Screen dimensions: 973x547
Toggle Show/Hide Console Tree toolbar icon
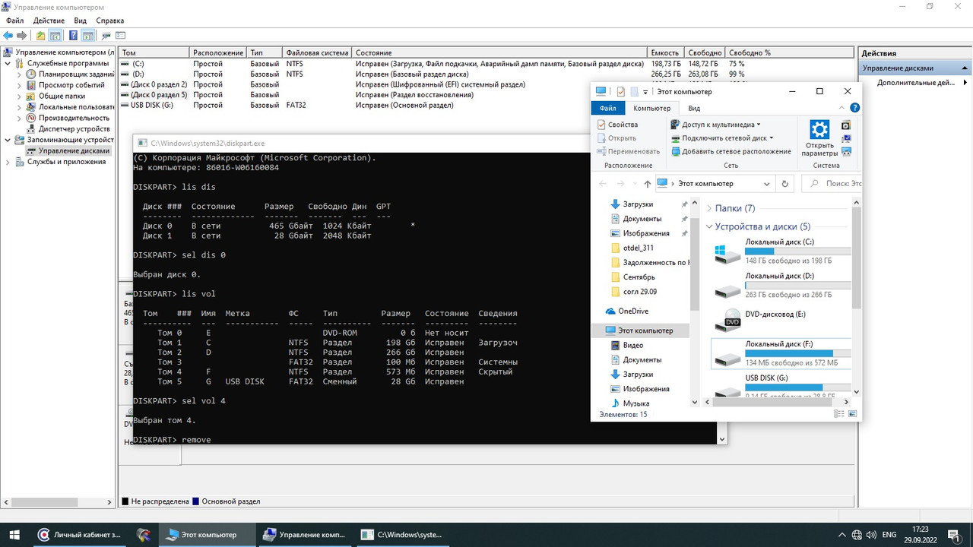point(55,36)
